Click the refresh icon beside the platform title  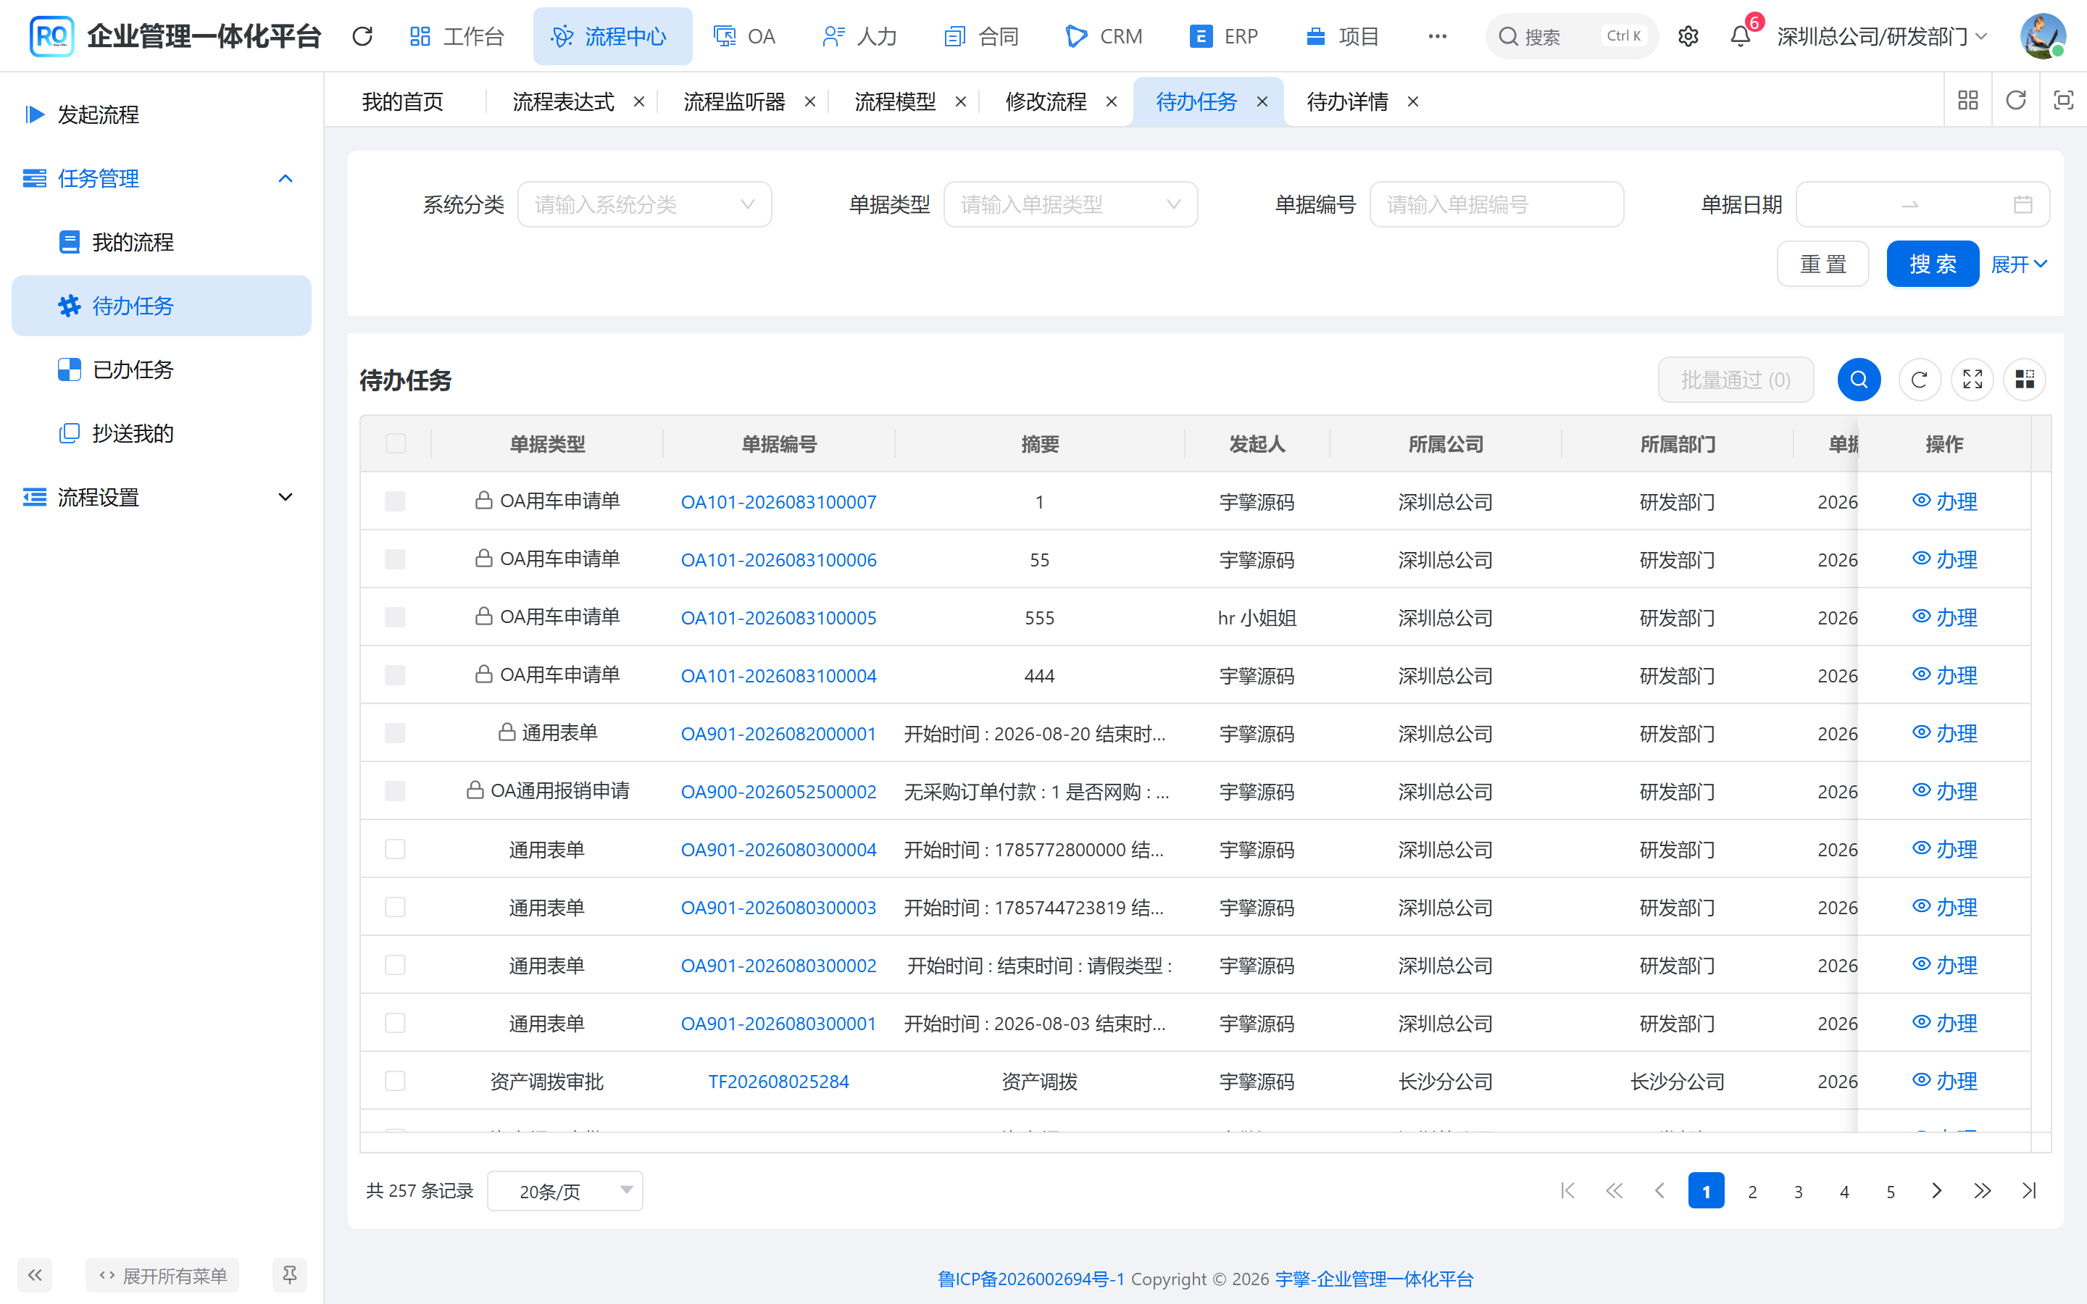tap(362, 36)
